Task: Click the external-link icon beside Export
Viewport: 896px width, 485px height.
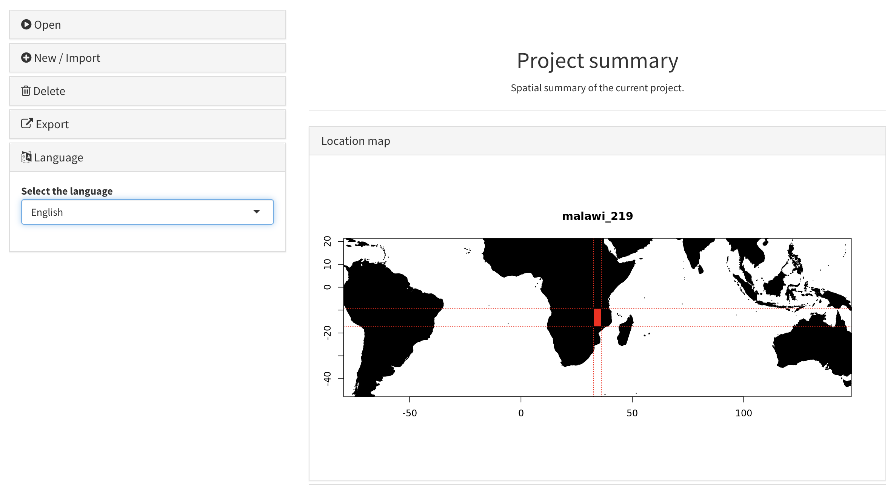Action: (x=27, y=124)
